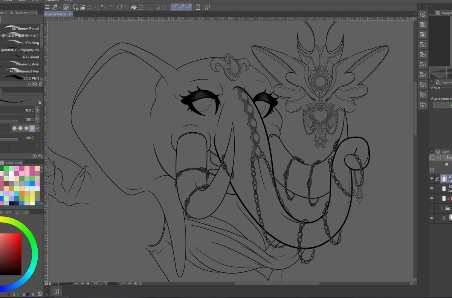Expand the anti-aliasing dropdown arrow
Image resolution: width=452 pixels, height=298 pixels.
point(37,128)
